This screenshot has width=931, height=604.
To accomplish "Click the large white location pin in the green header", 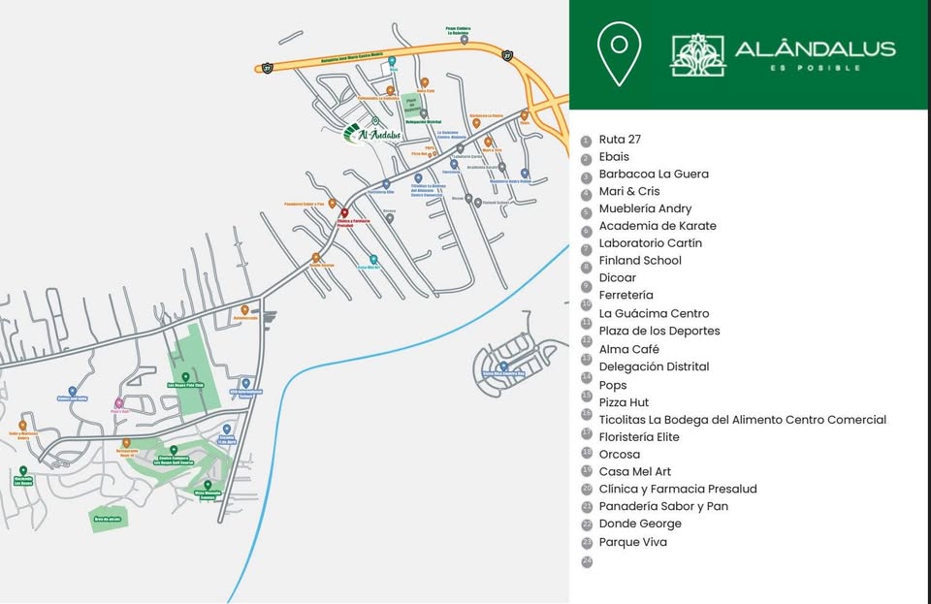I will point(620,54).
